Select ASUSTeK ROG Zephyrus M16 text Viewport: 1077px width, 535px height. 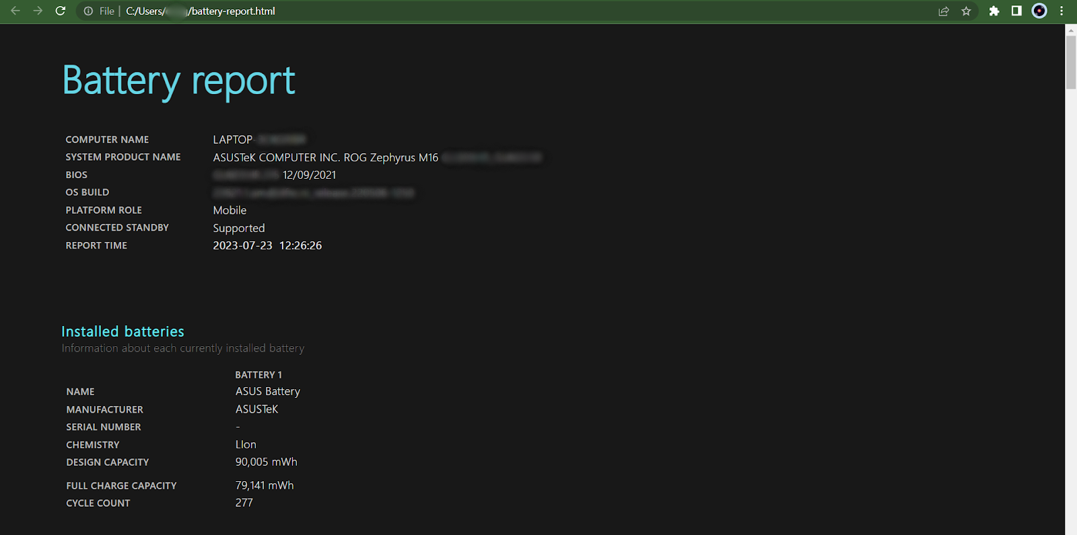point(326,157)
